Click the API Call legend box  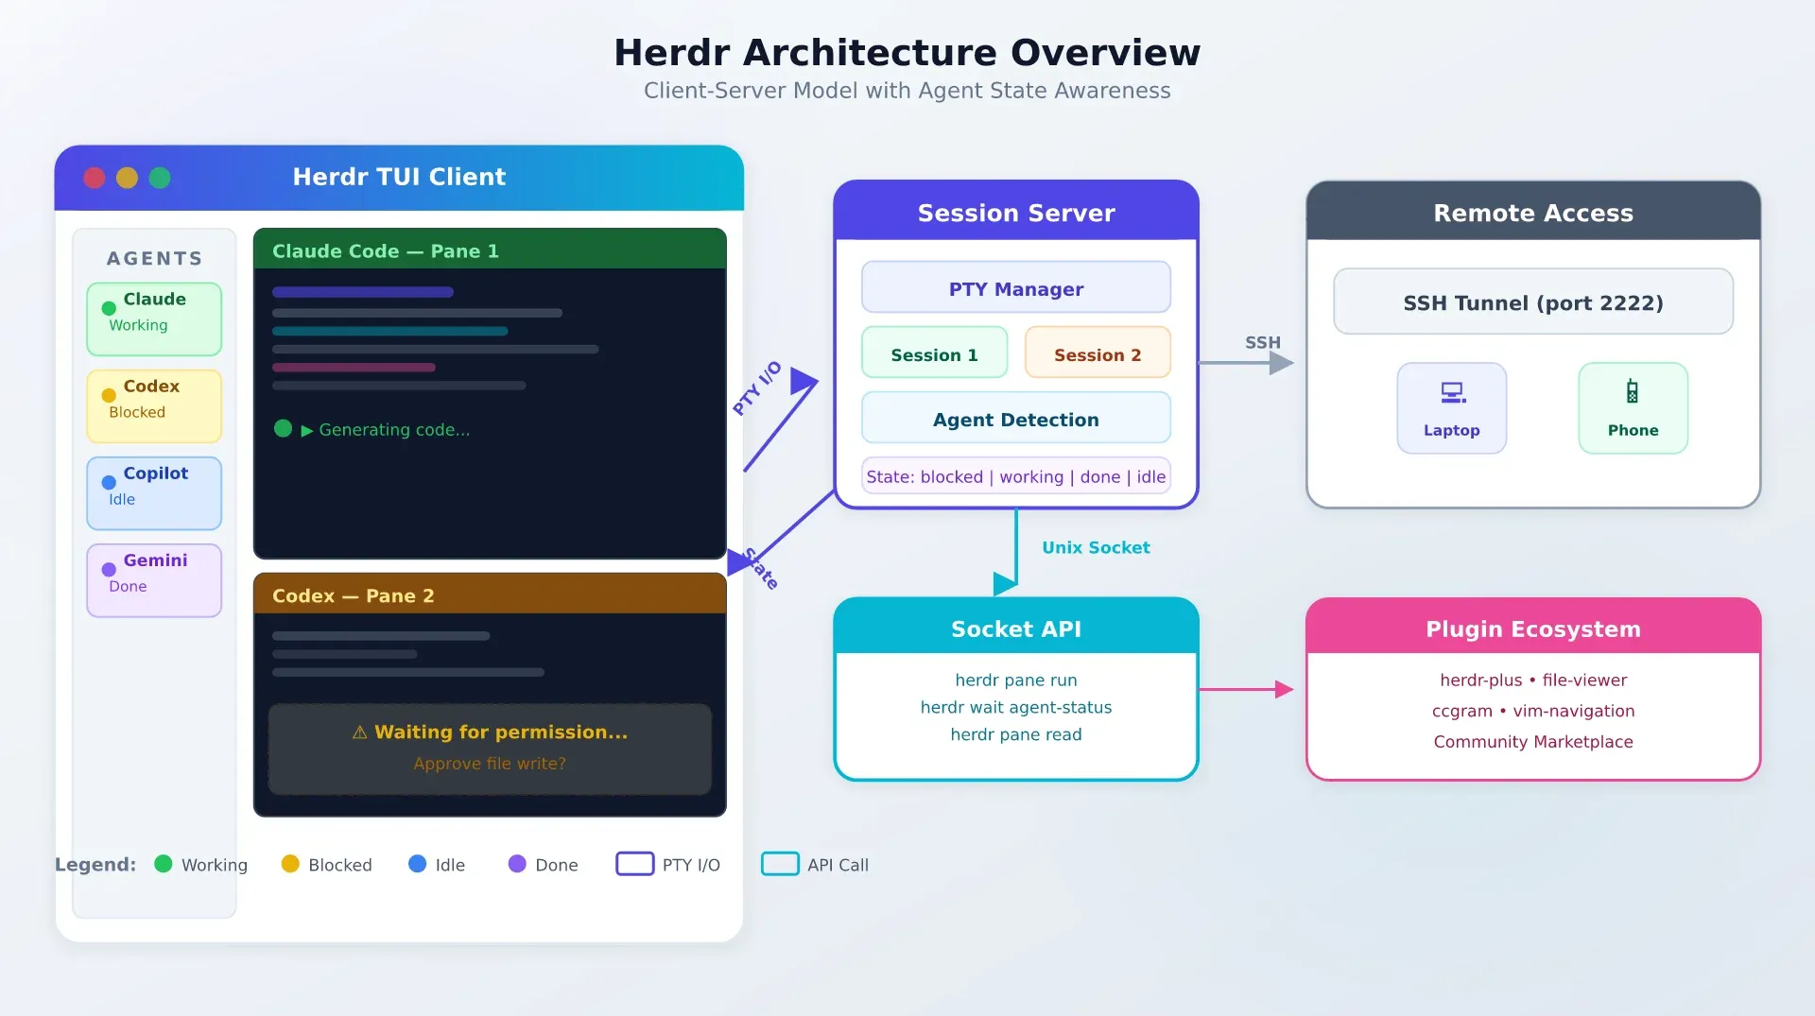780,864
